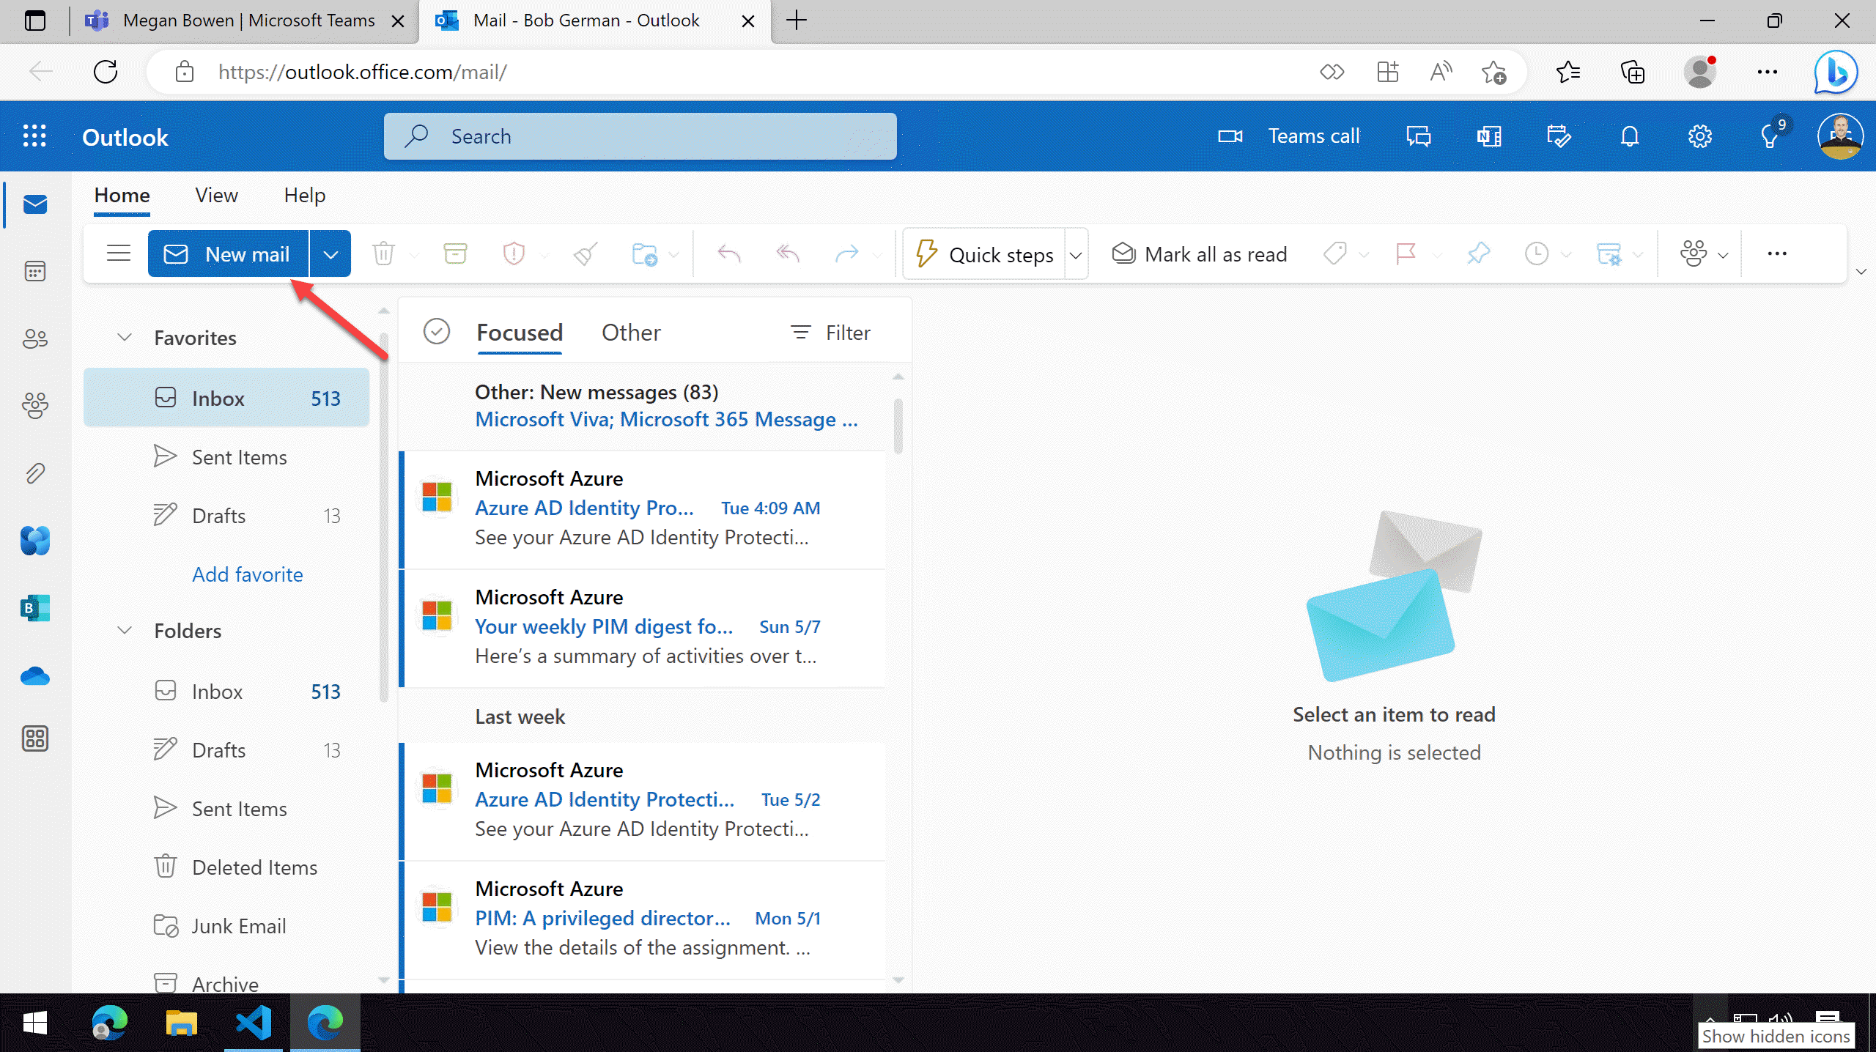Select Inbox under Favorites
The height and width of the screenshot is (1052, 1876).
point(226,398)
